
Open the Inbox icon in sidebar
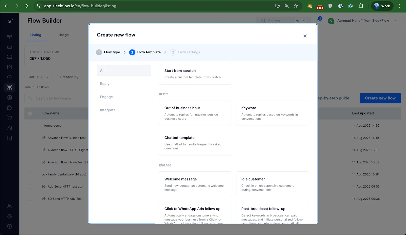point(10,47)
